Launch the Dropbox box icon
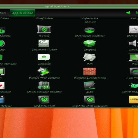The height and width of the screenshot is (138, 138). coord(89,43)
